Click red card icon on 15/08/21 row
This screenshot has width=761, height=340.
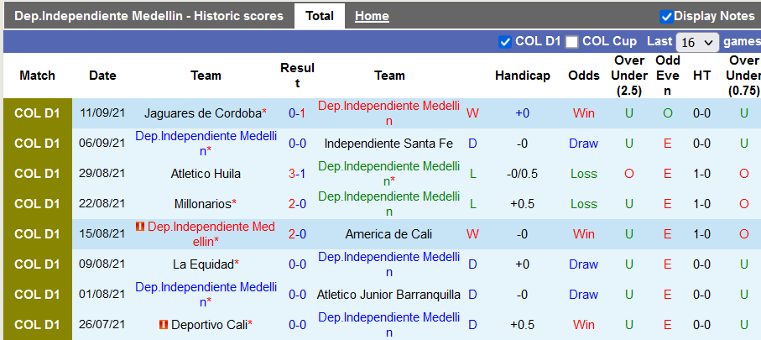(x=140, y=227)
